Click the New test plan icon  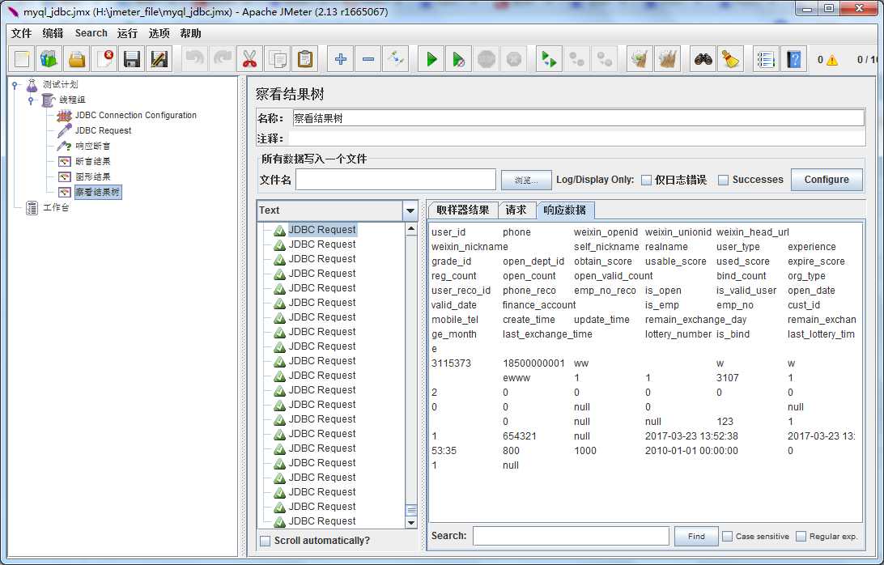[22, 58]
